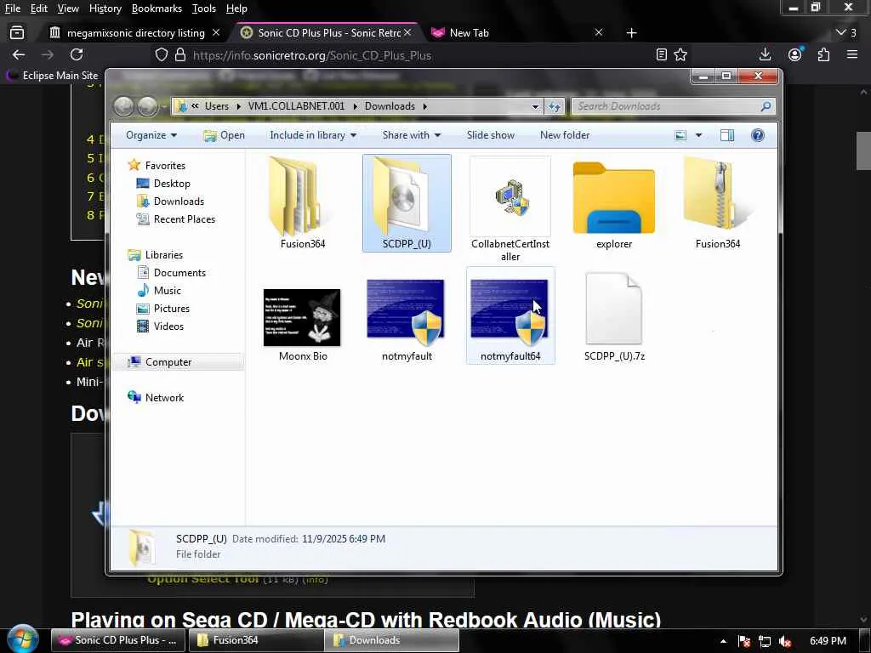
Task: Open the explorer folder icon
Action: 614,198
